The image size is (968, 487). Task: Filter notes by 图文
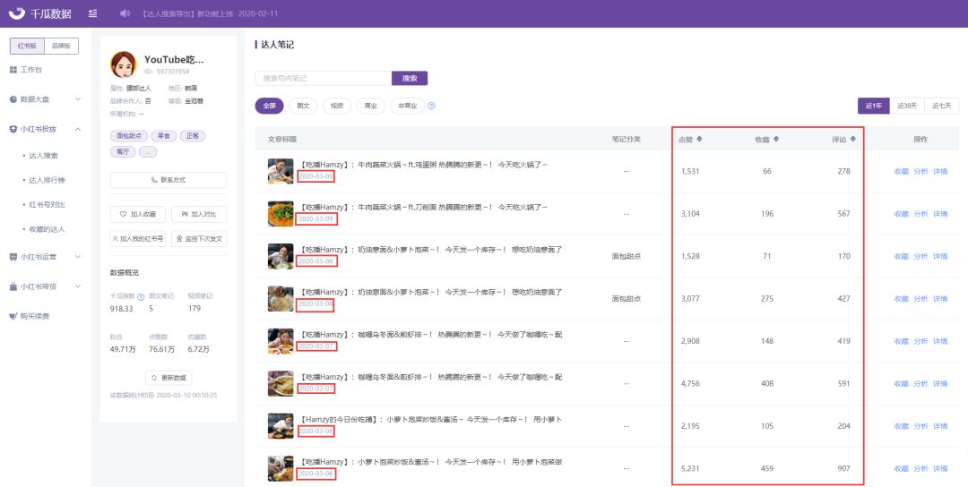click(303, 106)
